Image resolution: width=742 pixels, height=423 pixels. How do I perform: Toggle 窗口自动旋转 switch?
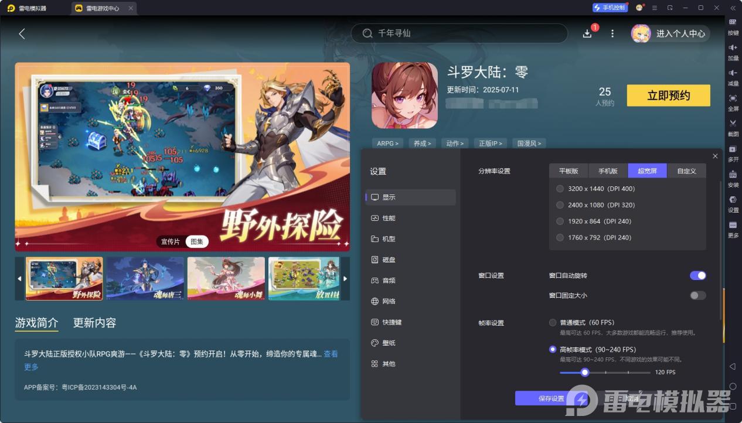[698, 275]
